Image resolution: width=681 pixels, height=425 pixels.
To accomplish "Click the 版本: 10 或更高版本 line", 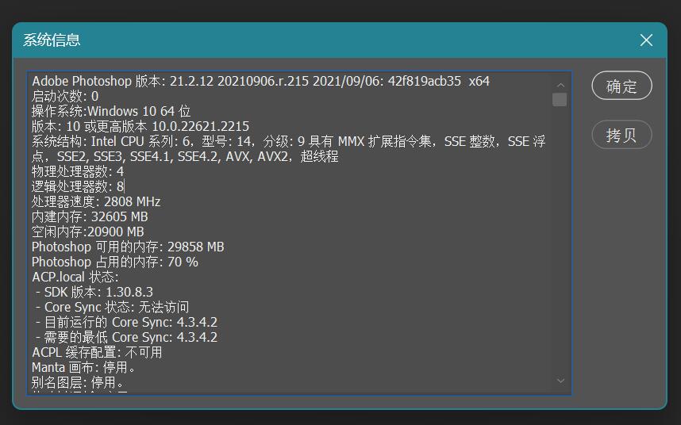I will tap(140, 127).
